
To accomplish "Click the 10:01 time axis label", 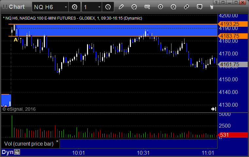I will click(x=79, y=153).
